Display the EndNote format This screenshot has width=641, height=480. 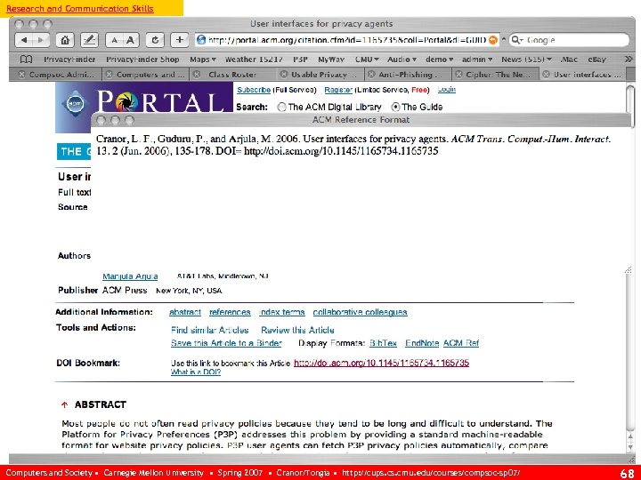(422, 343)
